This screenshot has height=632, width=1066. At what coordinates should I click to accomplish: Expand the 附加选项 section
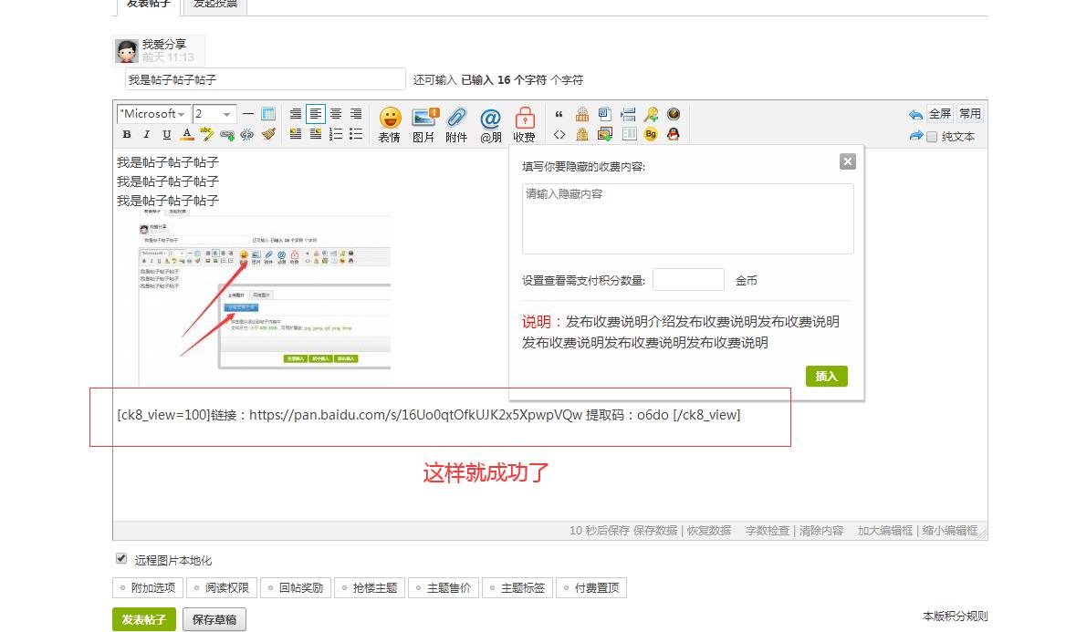tap(148, 588)
